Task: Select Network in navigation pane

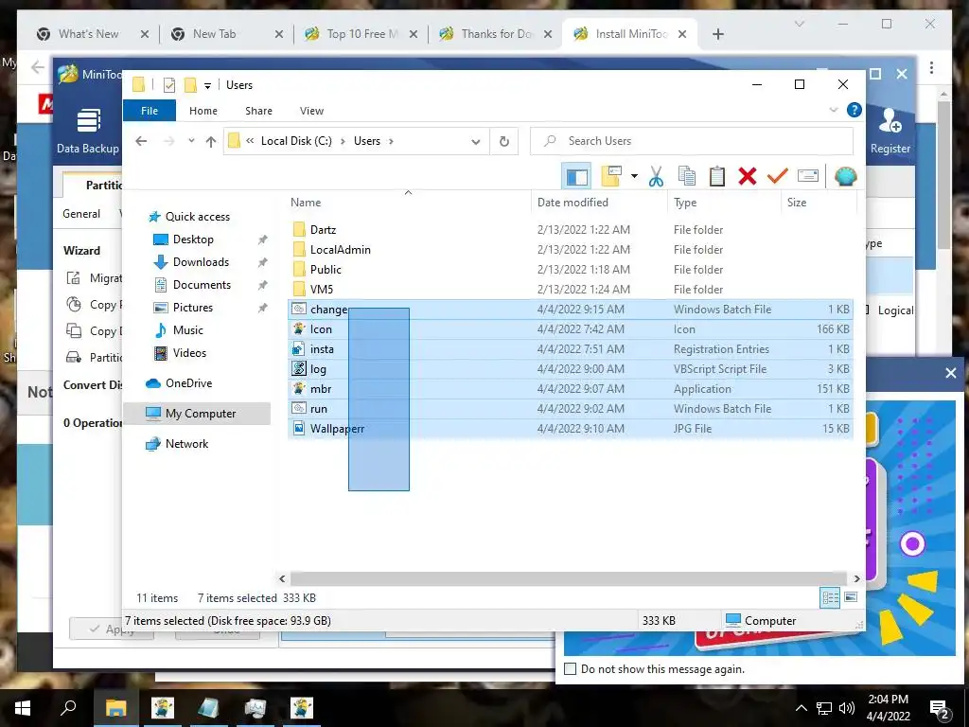Action: 186,444
